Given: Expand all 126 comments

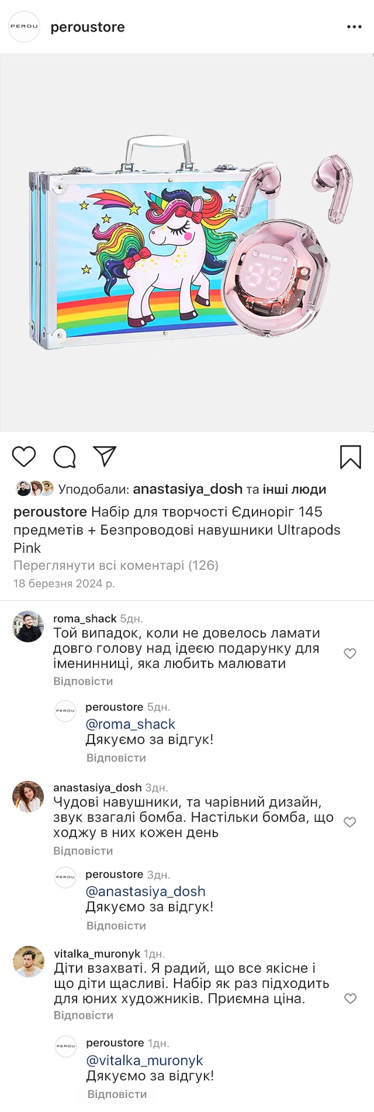Looking at the screenshot, I should click(x=116, y=565).
